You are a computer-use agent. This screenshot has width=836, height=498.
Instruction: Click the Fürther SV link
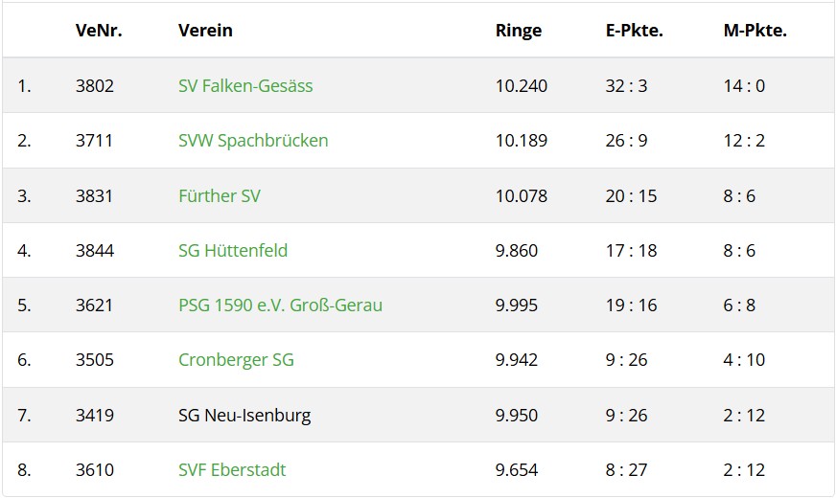coord(220,195)
